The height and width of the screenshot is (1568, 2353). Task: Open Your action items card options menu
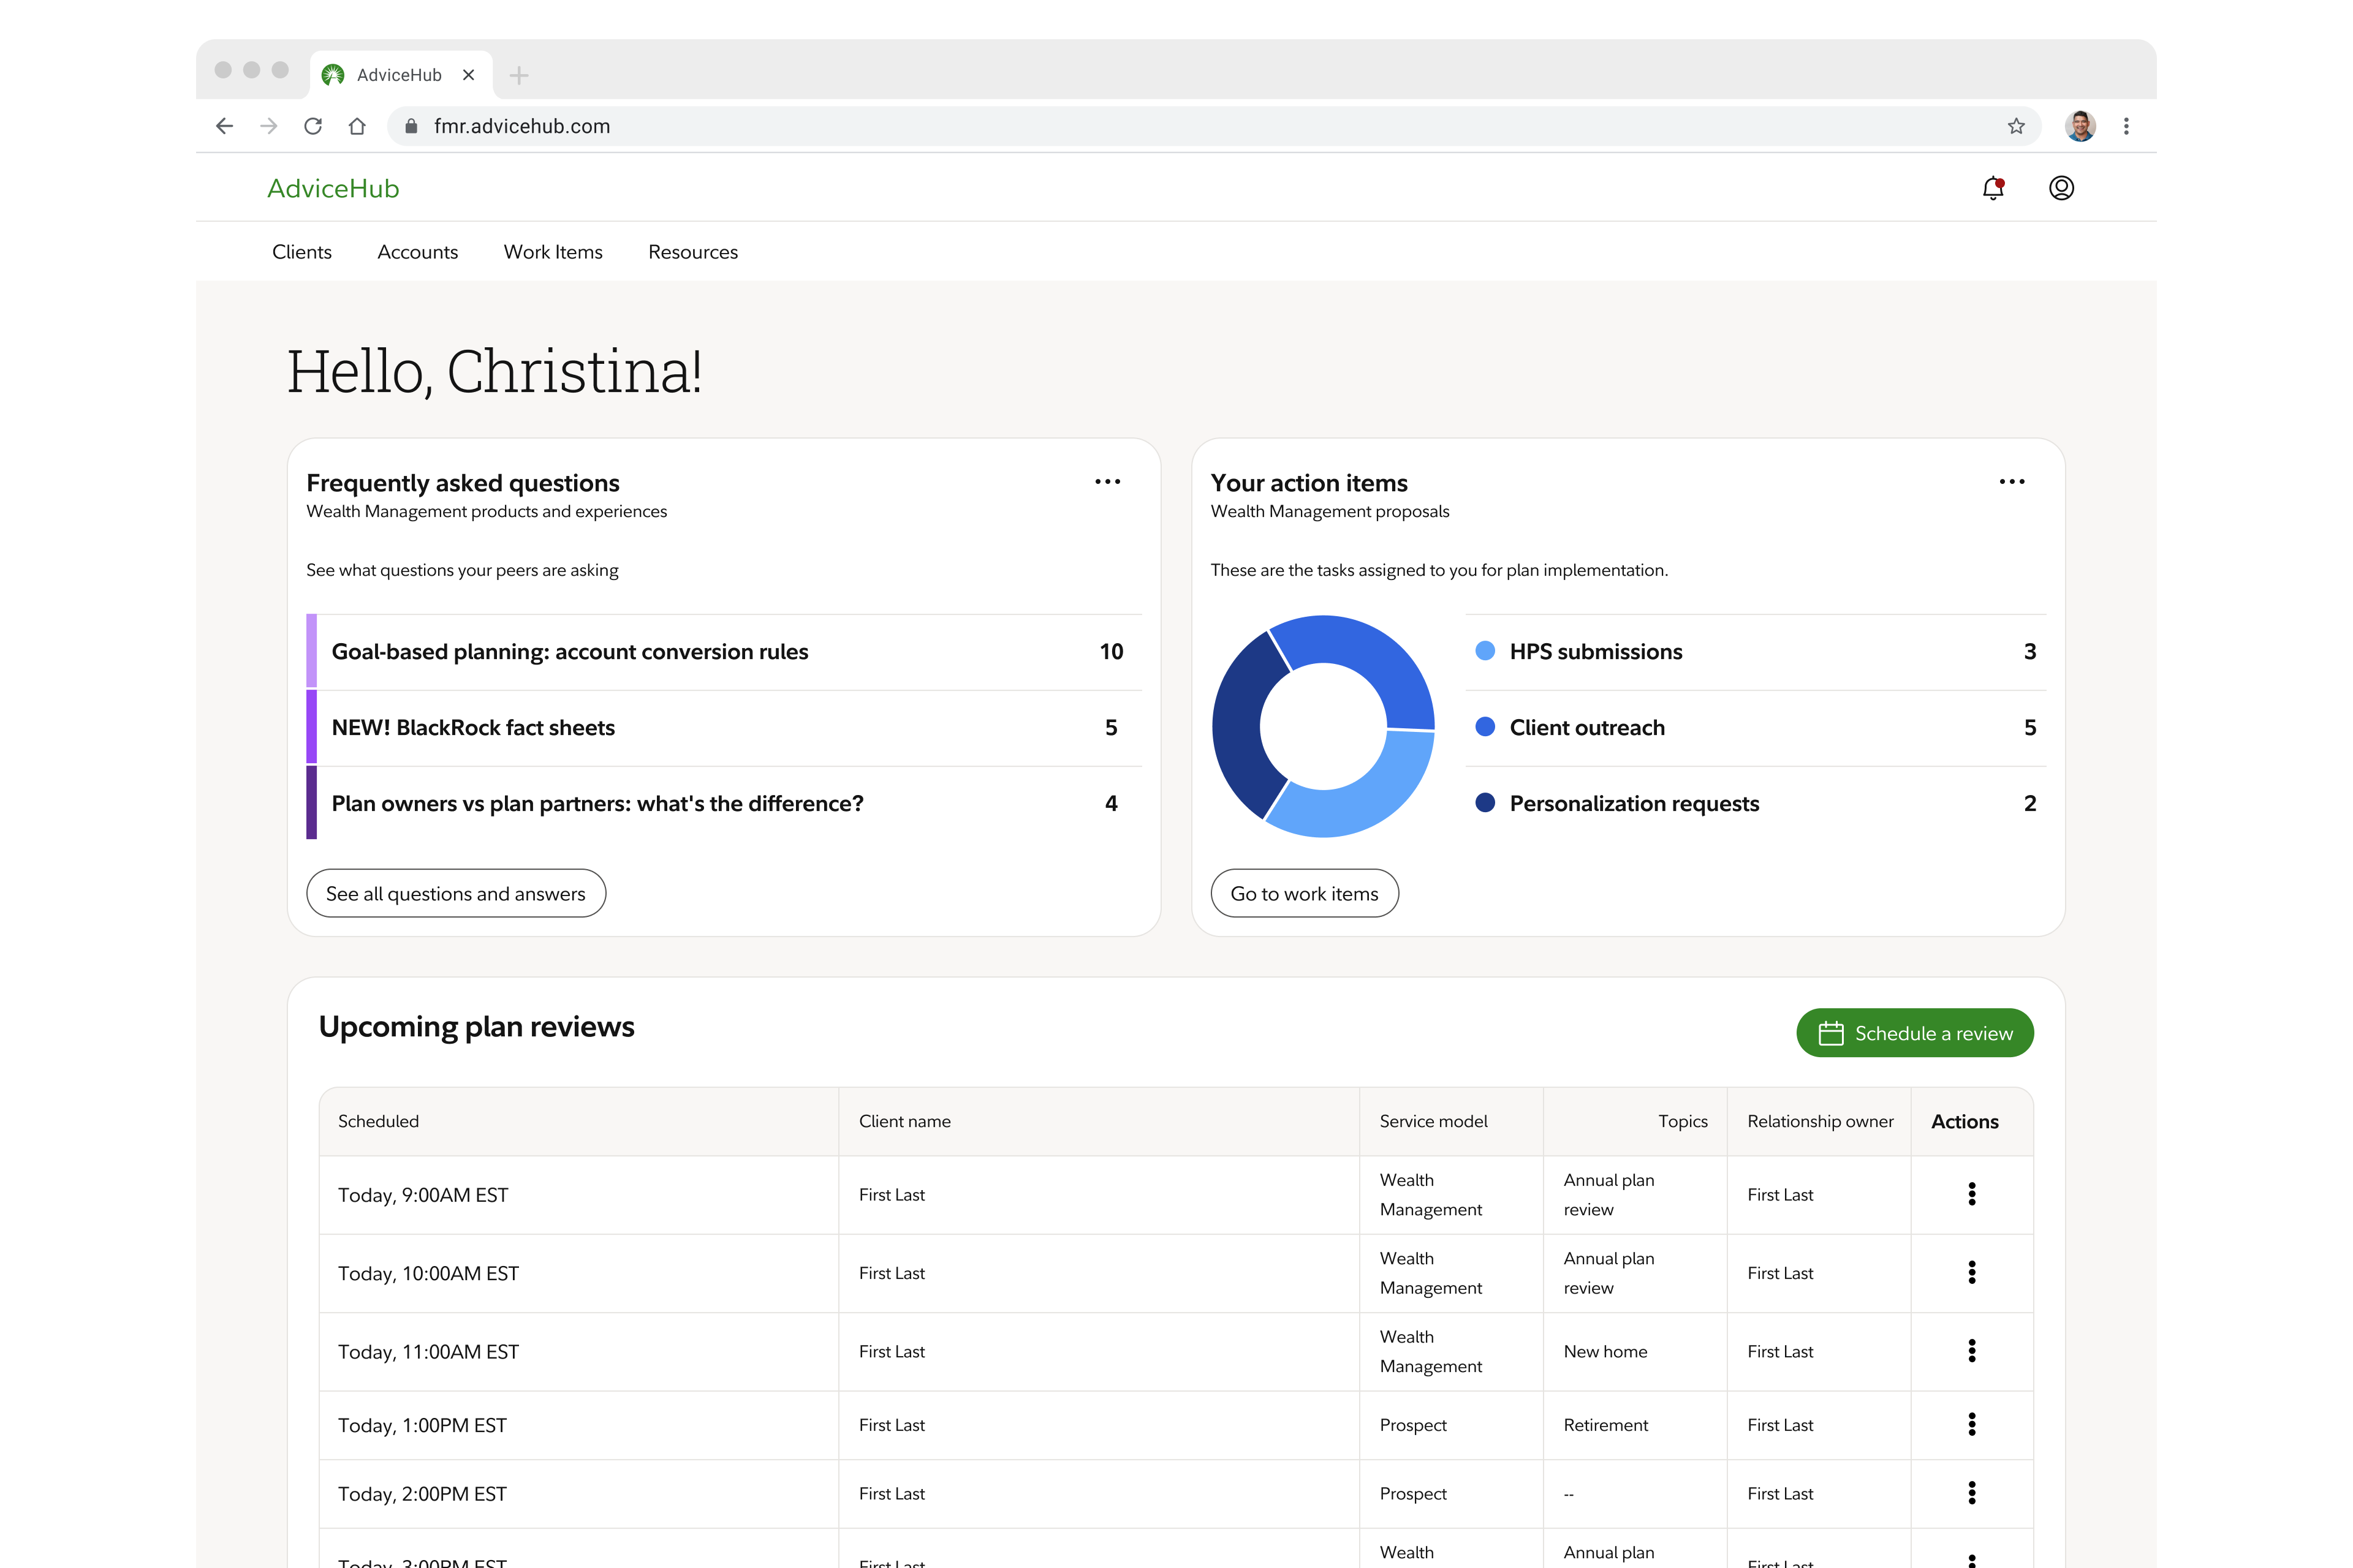coord(2011,482)
